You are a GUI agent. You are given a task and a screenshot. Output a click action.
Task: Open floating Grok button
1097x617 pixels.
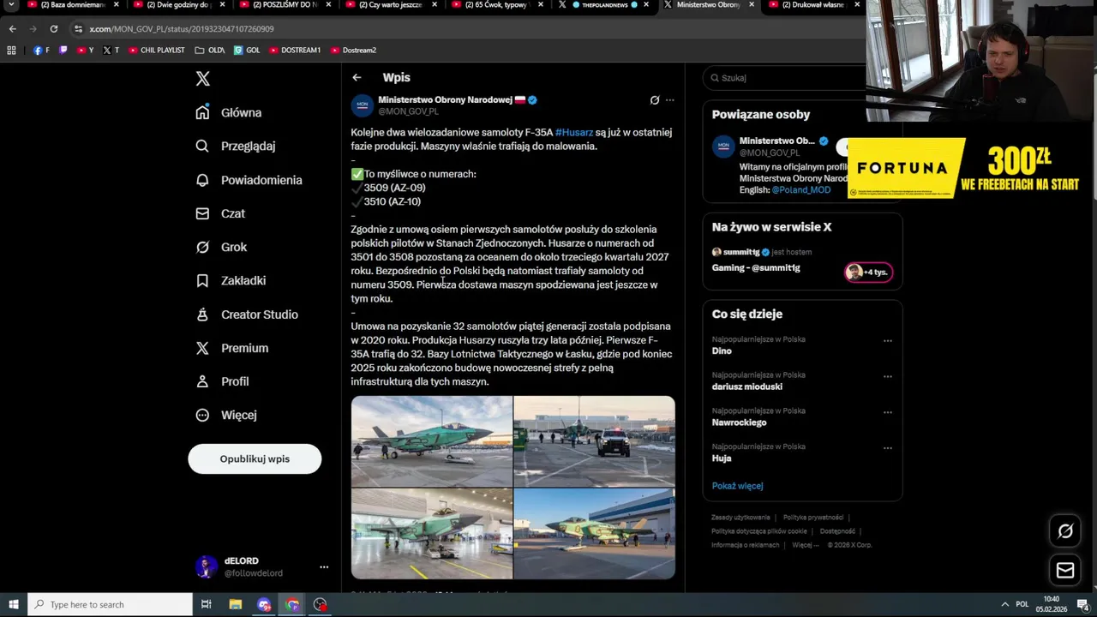(x=1065, y=531)
